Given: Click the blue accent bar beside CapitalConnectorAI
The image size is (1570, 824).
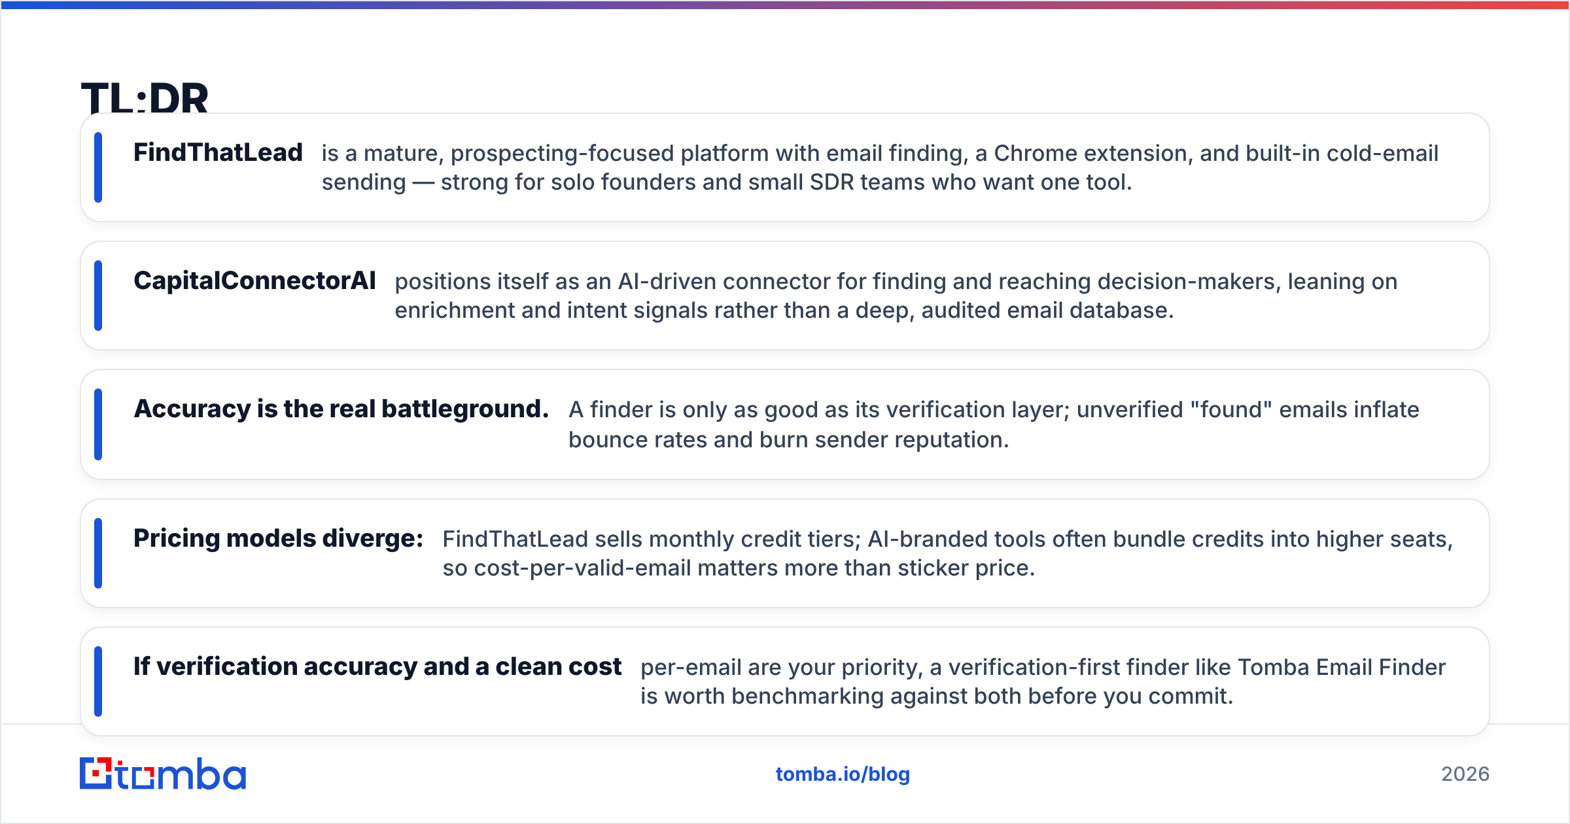Looking at the screenshot, I should pos(98,296).
